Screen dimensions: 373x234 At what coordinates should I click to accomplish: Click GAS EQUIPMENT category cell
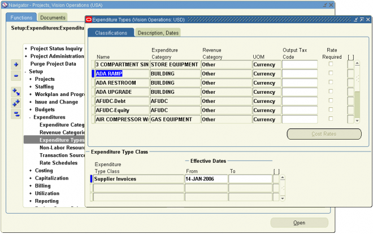click(175, 119)
